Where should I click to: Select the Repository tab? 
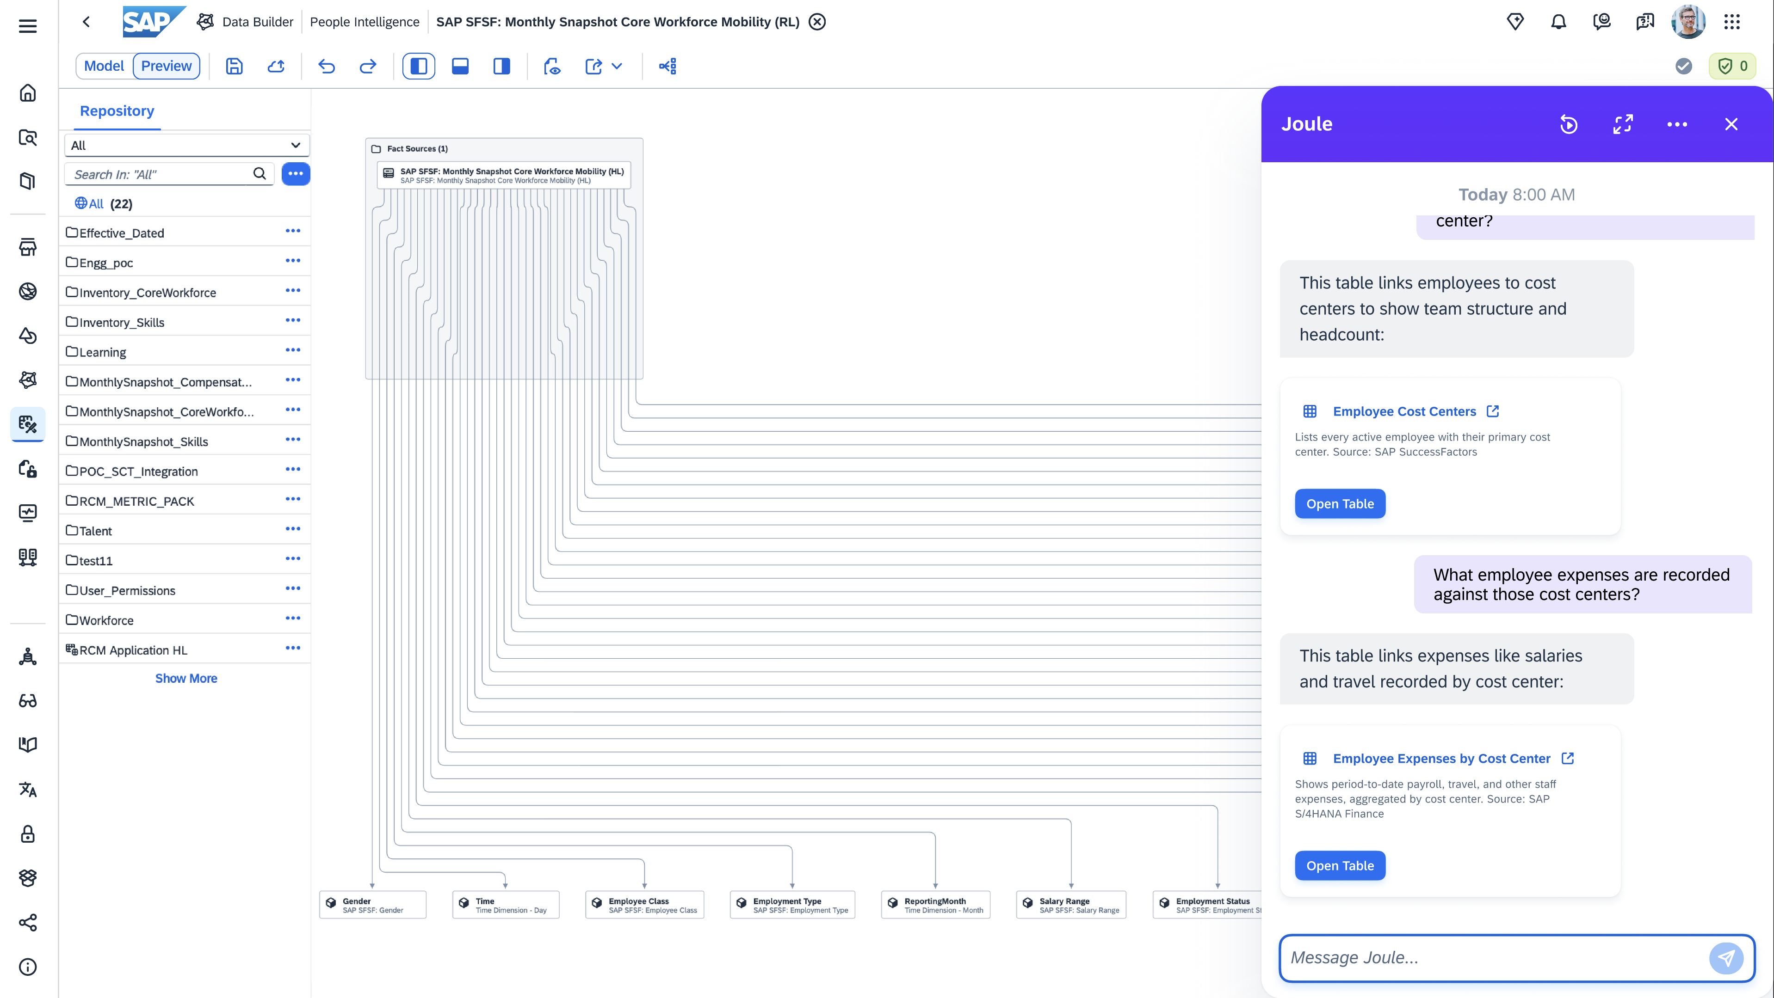tap(117, 111)
